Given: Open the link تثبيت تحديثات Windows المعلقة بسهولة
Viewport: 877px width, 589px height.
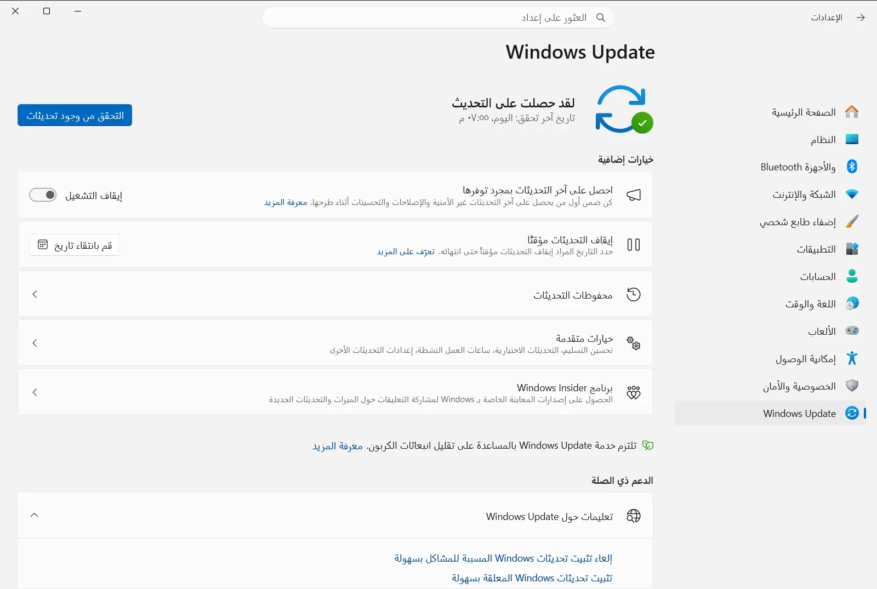Looking at the screenshot, I should [x=532, y=578].
